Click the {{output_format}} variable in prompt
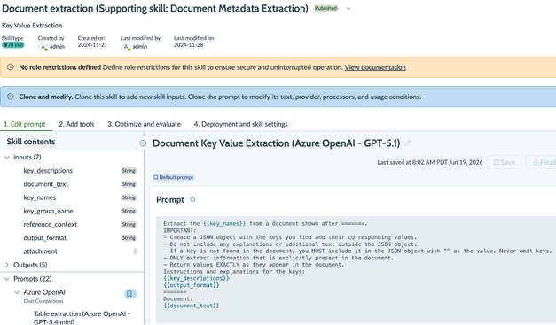 pos(192,285)
